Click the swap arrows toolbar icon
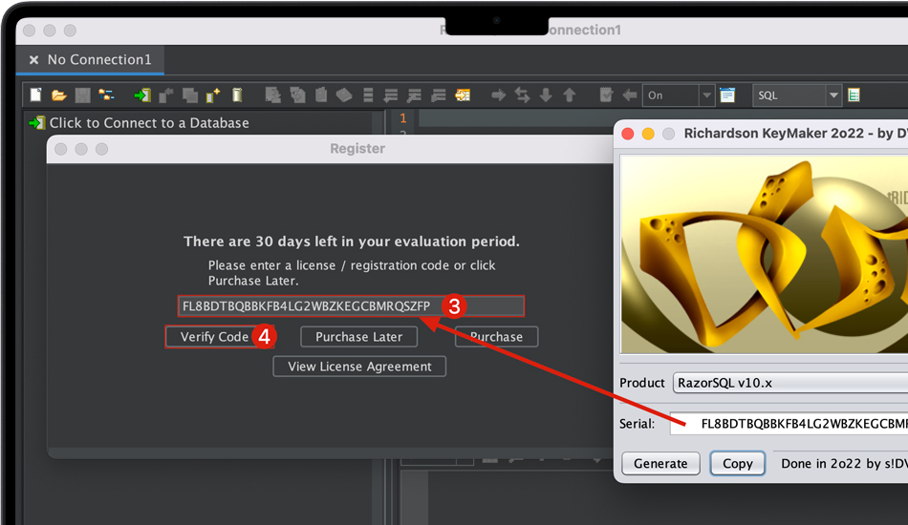908x525 pixels. click(522, 95)
